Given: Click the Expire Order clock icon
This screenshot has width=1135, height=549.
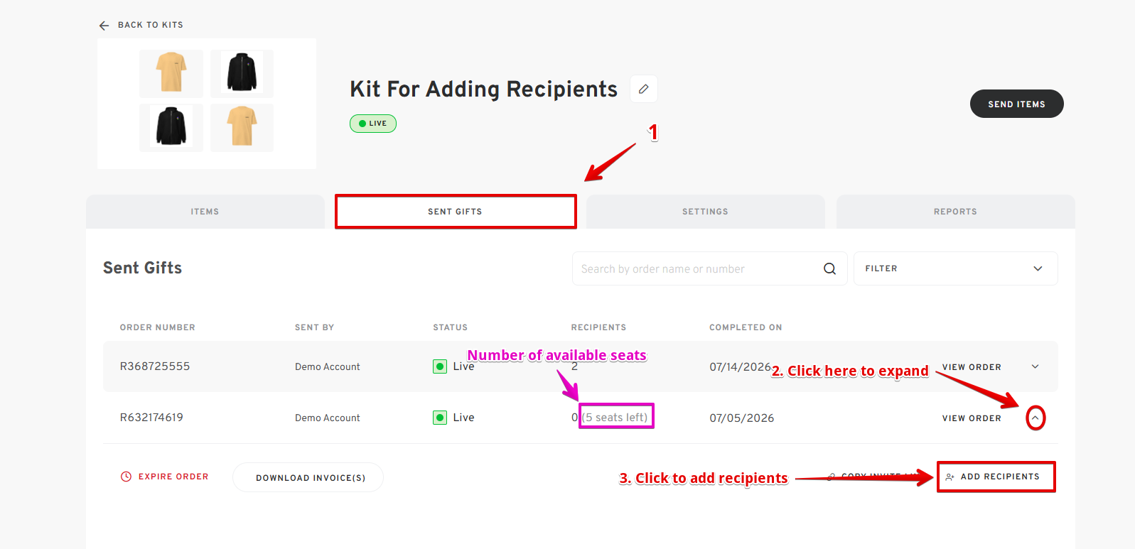Looking at the screenshot, I should pyautogui.click(x=126, y=477).
